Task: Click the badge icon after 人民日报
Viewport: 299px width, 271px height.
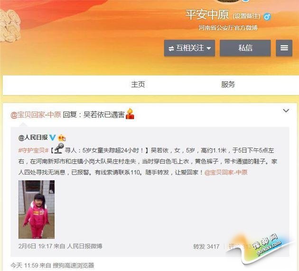Action: coord(62,138)
